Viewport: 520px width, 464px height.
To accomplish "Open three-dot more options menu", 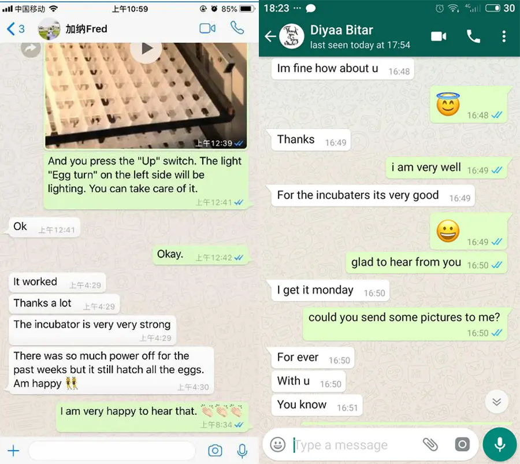I will (504, 36).
